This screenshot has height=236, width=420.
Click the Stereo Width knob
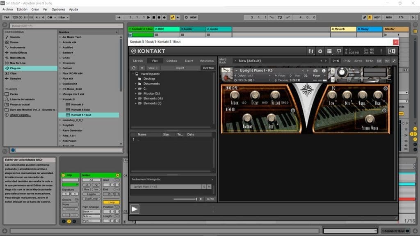pyautogui.click(x=370, y=119)
